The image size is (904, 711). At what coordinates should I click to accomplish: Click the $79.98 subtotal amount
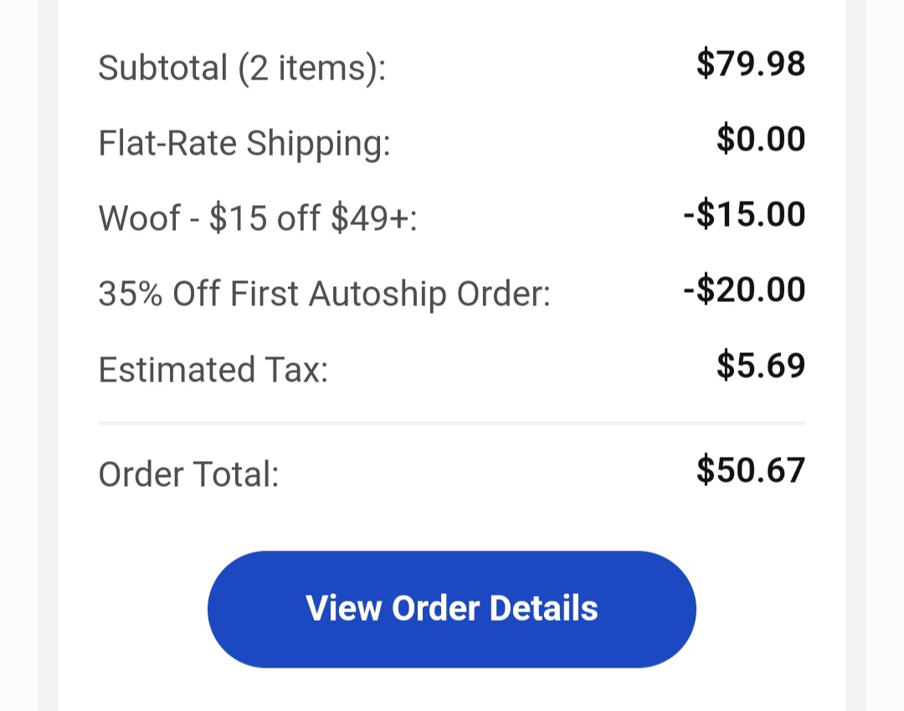click(750, 64)
